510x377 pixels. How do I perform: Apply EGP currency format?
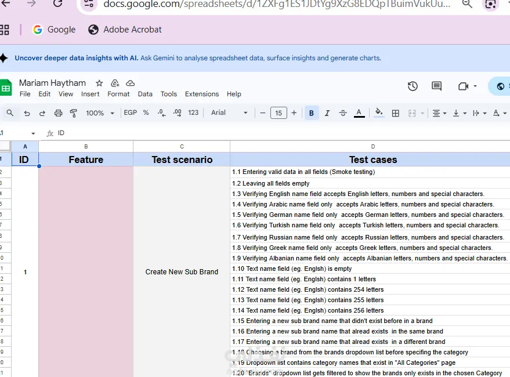tap(130, 113)
